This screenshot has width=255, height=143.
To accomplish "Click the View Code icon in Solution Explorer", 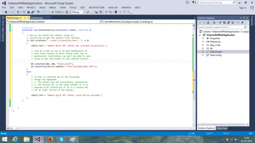I will tap(238, 23).
